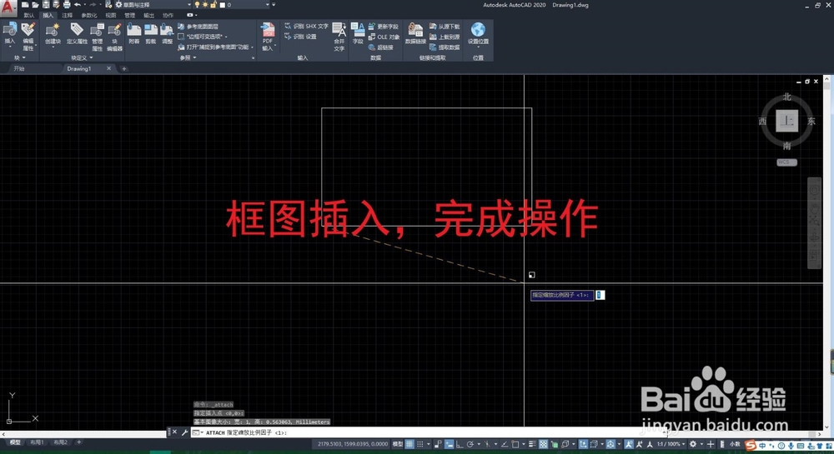The image size is (834, 454).
Task: Toggle dynamic input in status bar
Action: [449, 444]
